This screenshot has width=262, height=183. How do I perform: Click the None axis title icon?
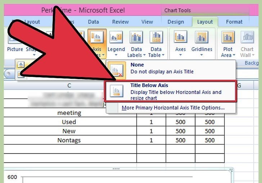click(117, 70)
